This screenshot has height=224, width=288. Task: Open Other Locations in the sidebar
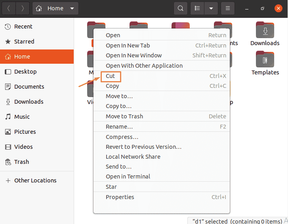[x=37, y=181]
